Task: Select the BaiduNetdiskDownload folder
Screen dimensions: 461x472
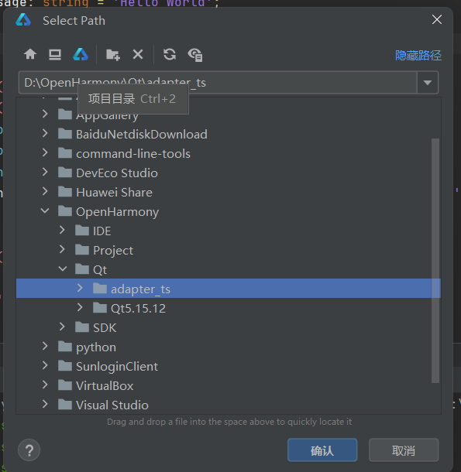Action: point(142,135)
